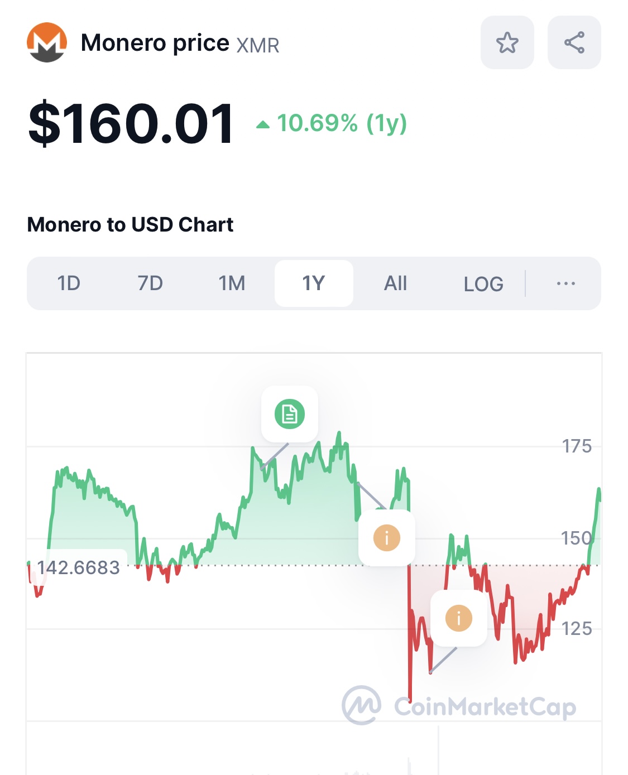This screenshot has width=628, height=775.
Task: Switch chart range to 7D
Action: pos(150,283)
